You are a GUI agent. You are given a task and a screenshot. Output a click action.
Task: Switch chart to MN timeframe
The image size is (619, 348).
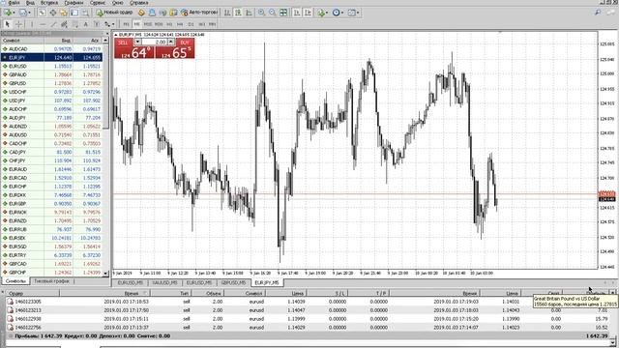tap(213, 24)
